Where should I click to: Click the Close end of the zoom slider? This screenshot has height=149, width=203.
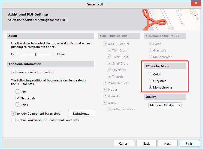coord(52,54)
